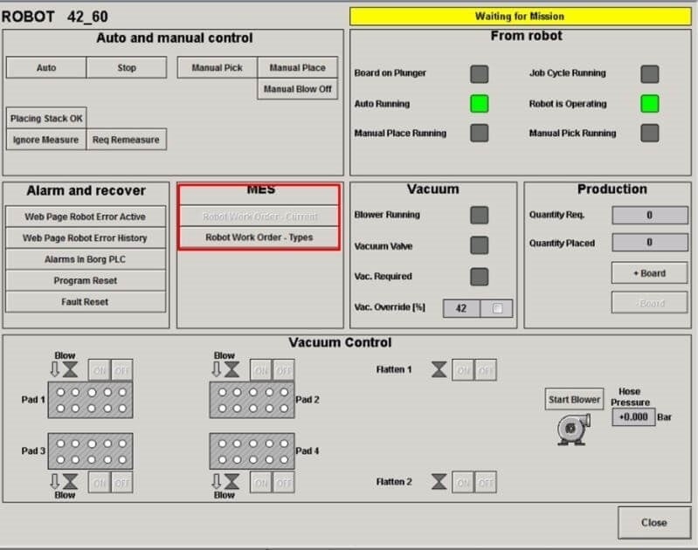Click Req Remeasure button
This screenshot has width=698, height=550.
(x=126, y=140)
